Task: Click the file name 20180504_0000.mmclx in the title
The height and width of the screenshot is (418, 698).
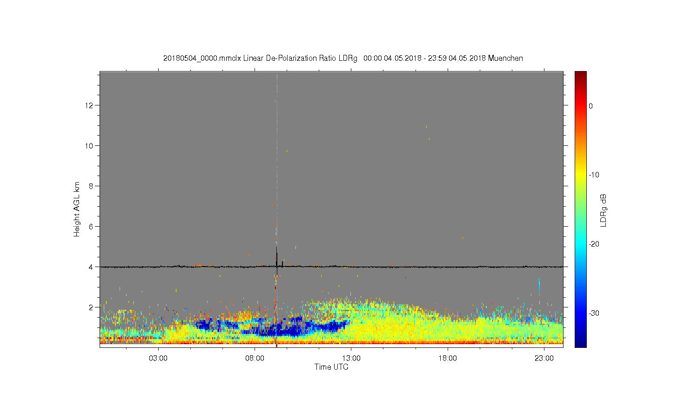Action: 202,59
